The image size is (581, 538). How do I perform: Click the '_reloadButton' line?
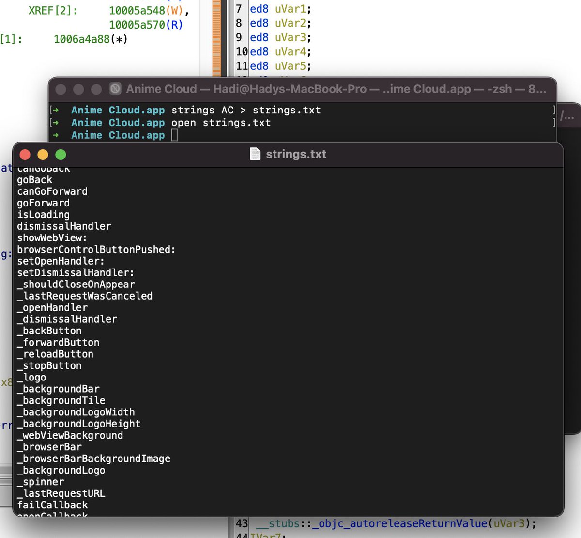[55, 354]
